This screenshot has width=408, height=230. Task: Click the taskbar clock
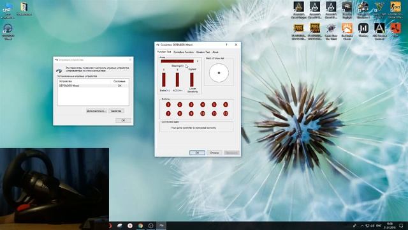(390, 226)
